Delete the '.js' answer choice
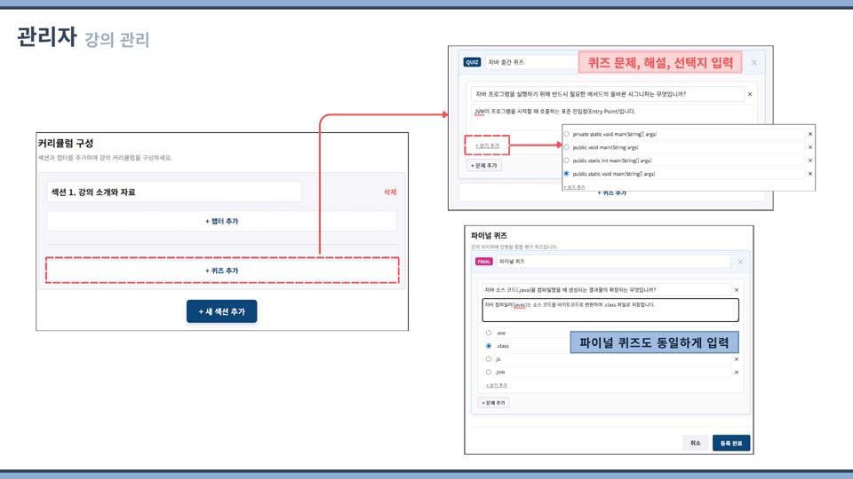Screen dimensions: 853x479 tap(736, 359)
